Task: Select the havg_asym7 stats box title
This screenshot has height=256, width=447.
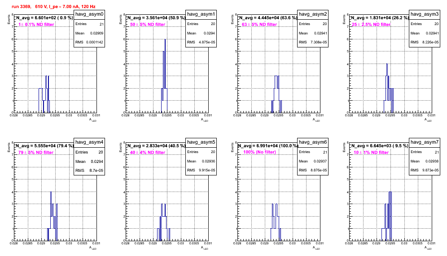Action: tap(425, 142)
